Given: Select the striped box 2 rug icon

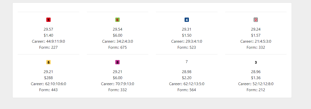Looking at the screenshot, I should pyautogui.click(x=256, y=20).
